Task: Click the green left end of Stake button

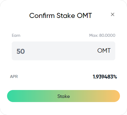Action: tap(13, 96)
